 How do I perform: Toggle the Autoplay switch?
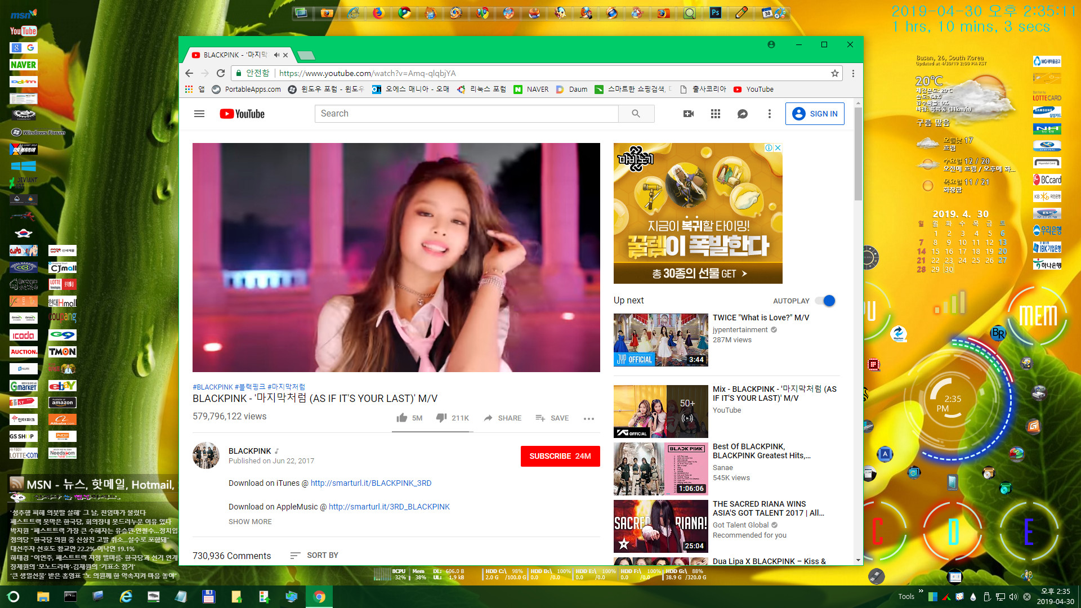click(x=825, y=301)
